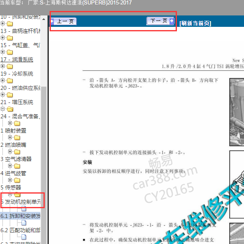Open '3 空气滤清器' subsection
The height and width of the screenshot is (244, 244).
coord(16,159)
